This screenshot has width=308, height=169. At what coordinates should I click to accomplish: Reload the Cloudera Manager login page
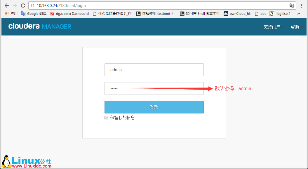pyautogui.click(x=23, y=5)
